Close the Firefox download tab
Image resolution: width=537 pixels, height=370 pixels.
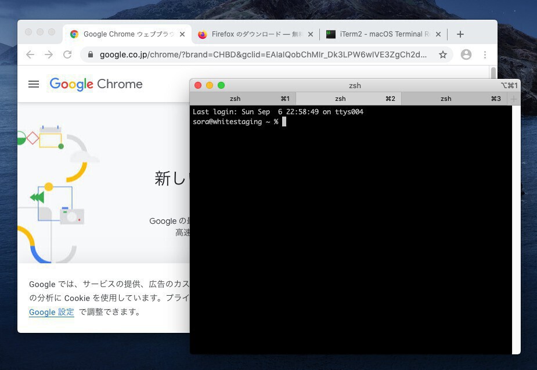point(310,34)
